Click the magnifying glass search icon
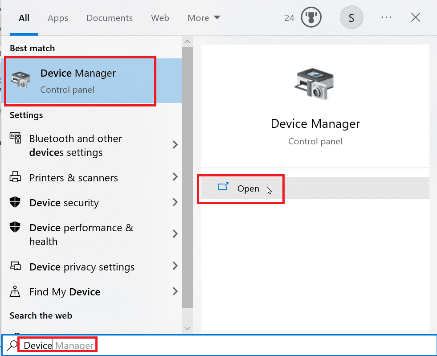The image size is (437, 356). (x=12, y=345)
